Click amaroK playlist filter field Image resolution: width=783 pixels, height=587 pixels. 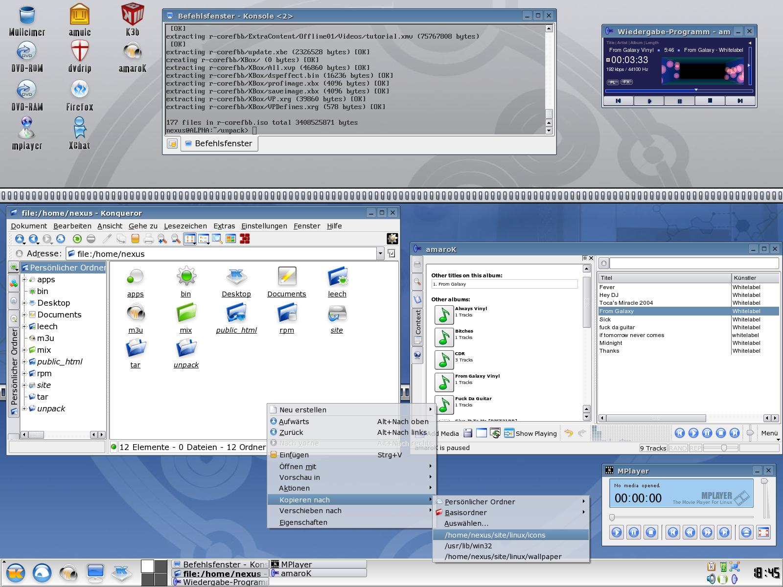pyautogui.click(x=694, y=263)
